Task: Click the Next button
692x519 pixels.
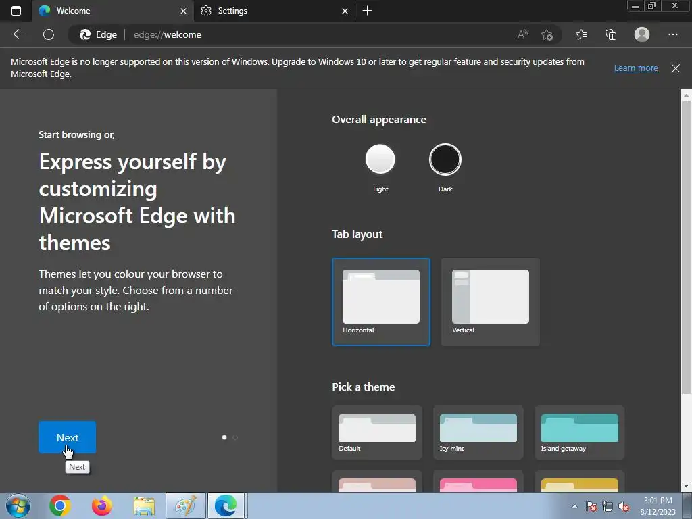Action: [67, 437]
